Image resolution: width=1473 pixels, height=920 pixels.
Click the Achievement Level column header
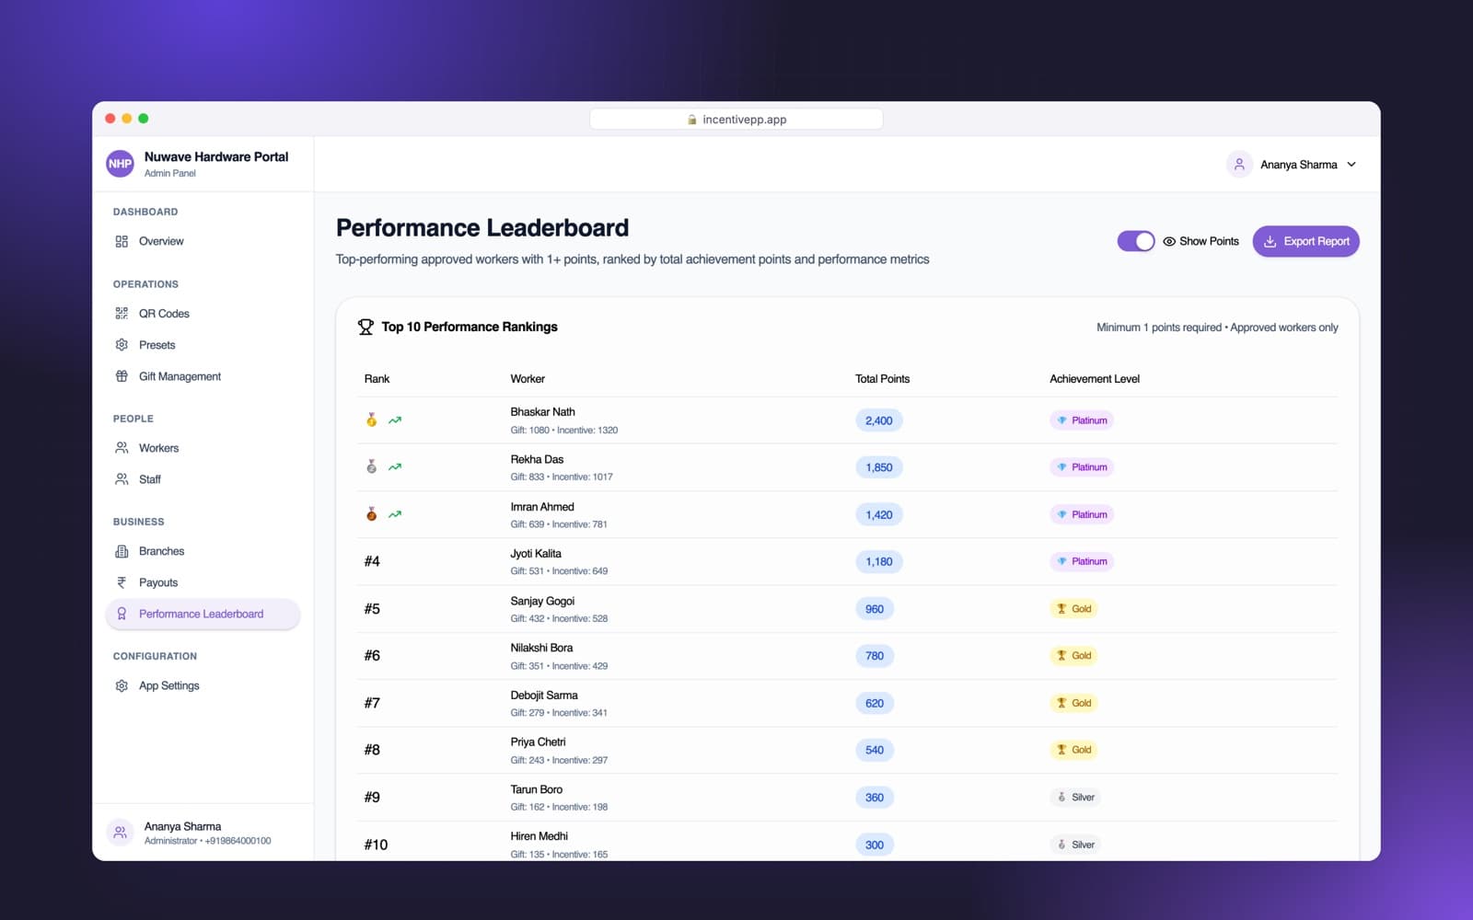click(x=1095, y=379)
